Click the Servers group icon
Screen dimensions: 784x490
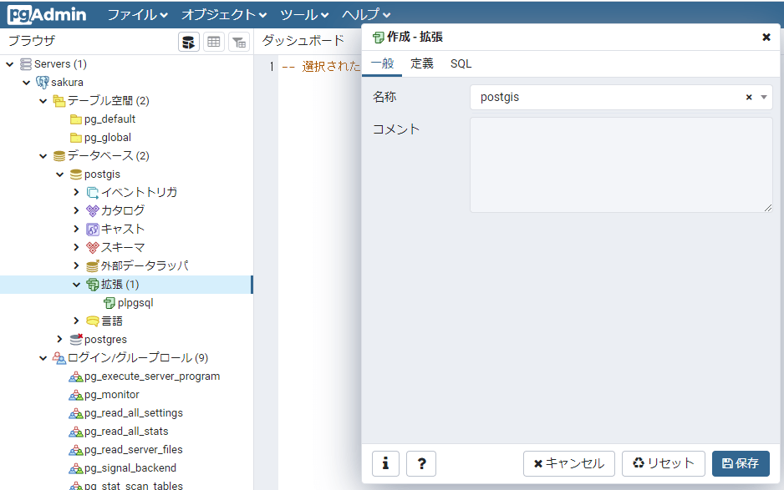click(x=26, y=64)
